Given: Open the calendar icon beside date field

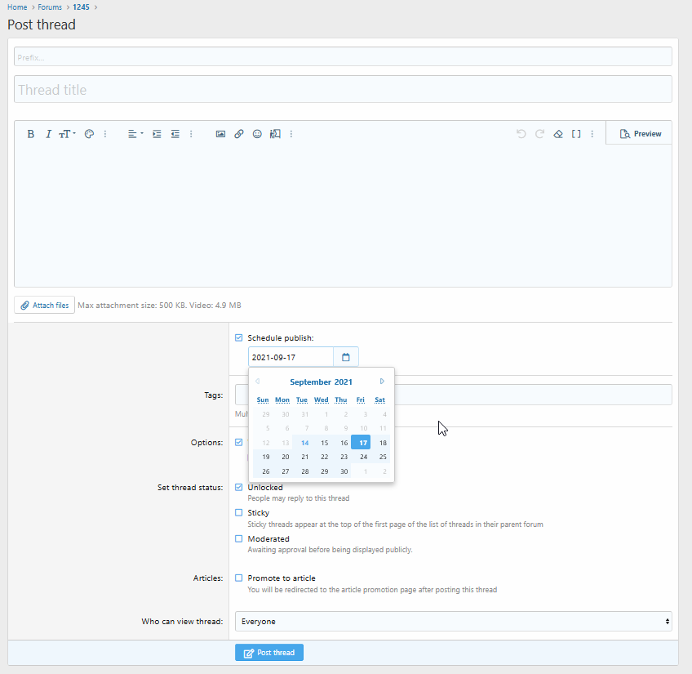Looking at the screenshot, I should 345,357.
